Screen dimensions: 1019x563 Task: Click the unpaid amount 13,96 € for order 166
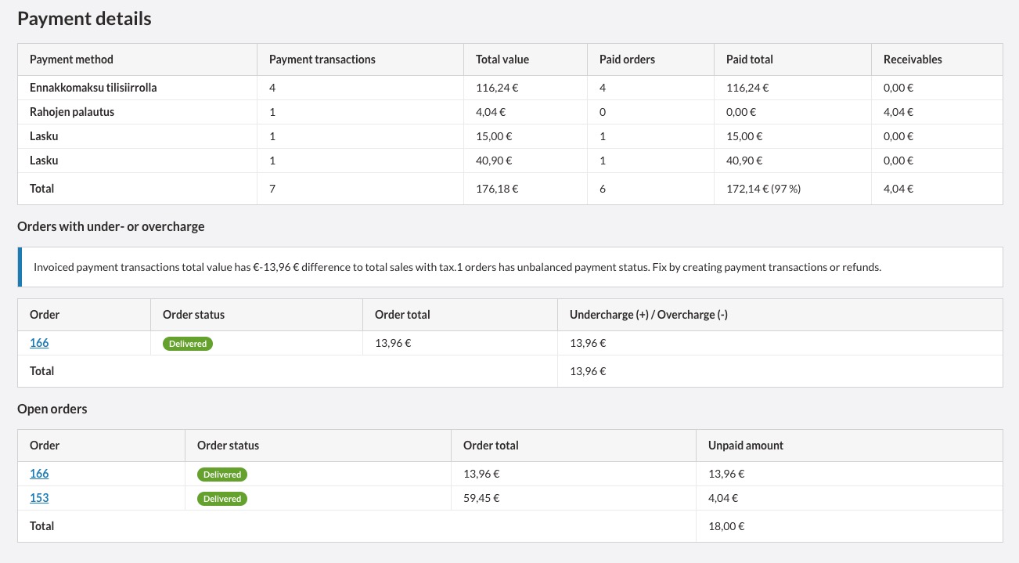pos(726,474)
